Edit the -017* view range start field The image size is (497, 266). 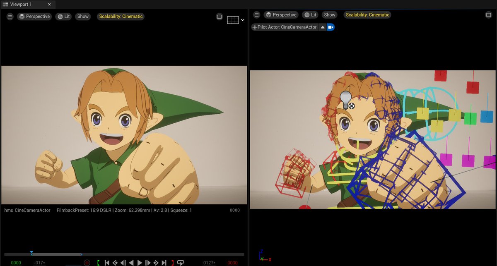(39, 263)
